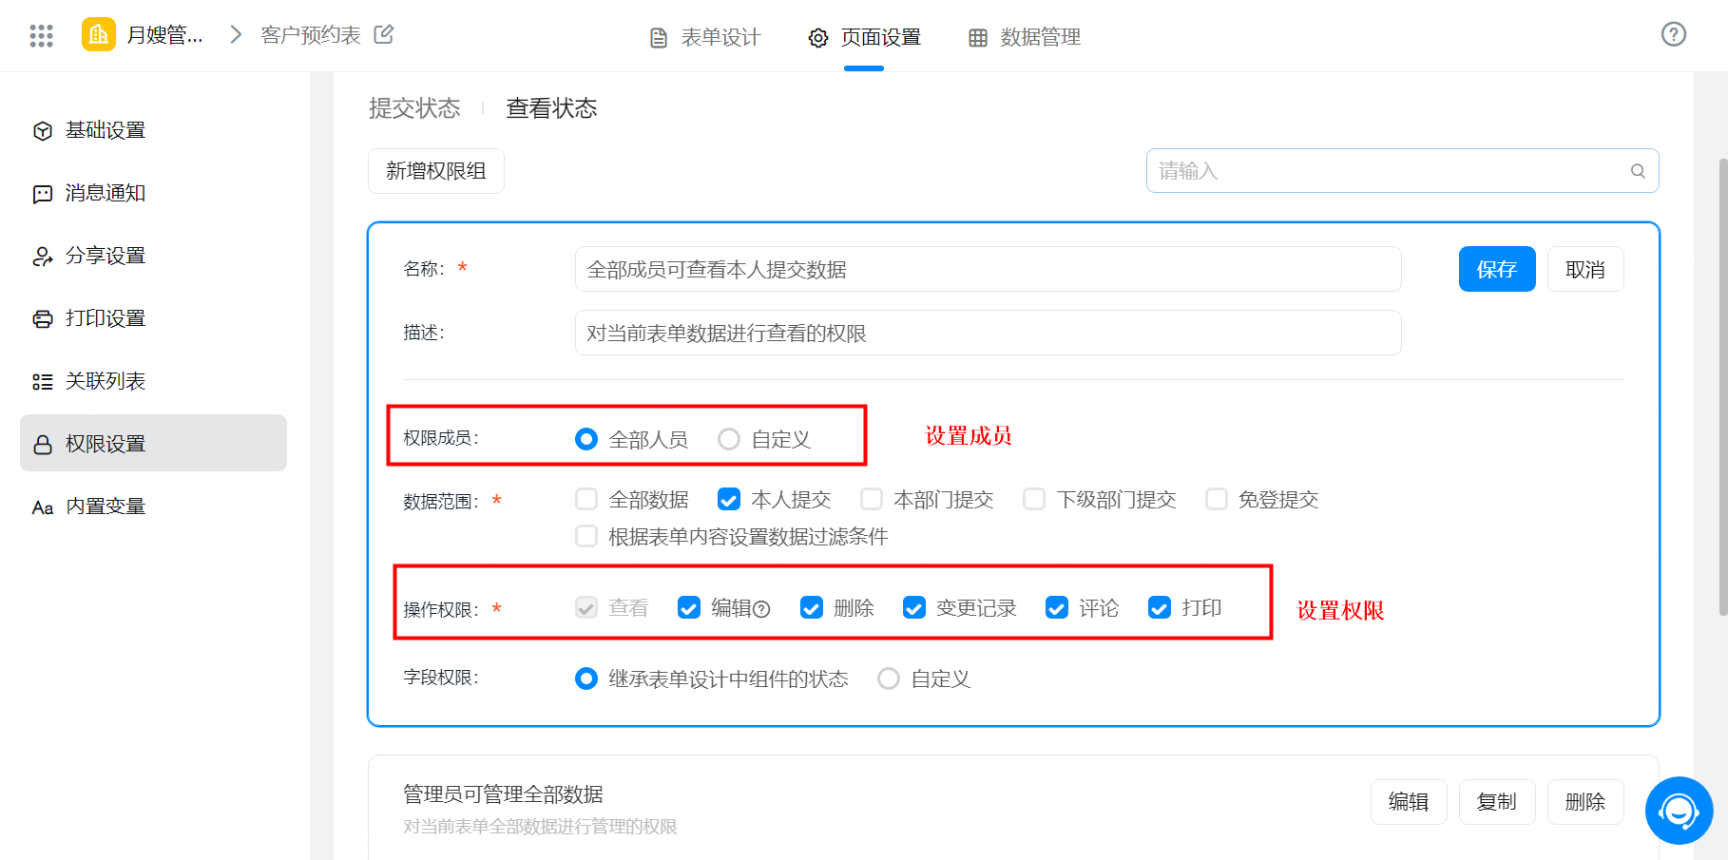Click the 描述 input field
This screenshot has height=860, width=1728.
point(989,333)
